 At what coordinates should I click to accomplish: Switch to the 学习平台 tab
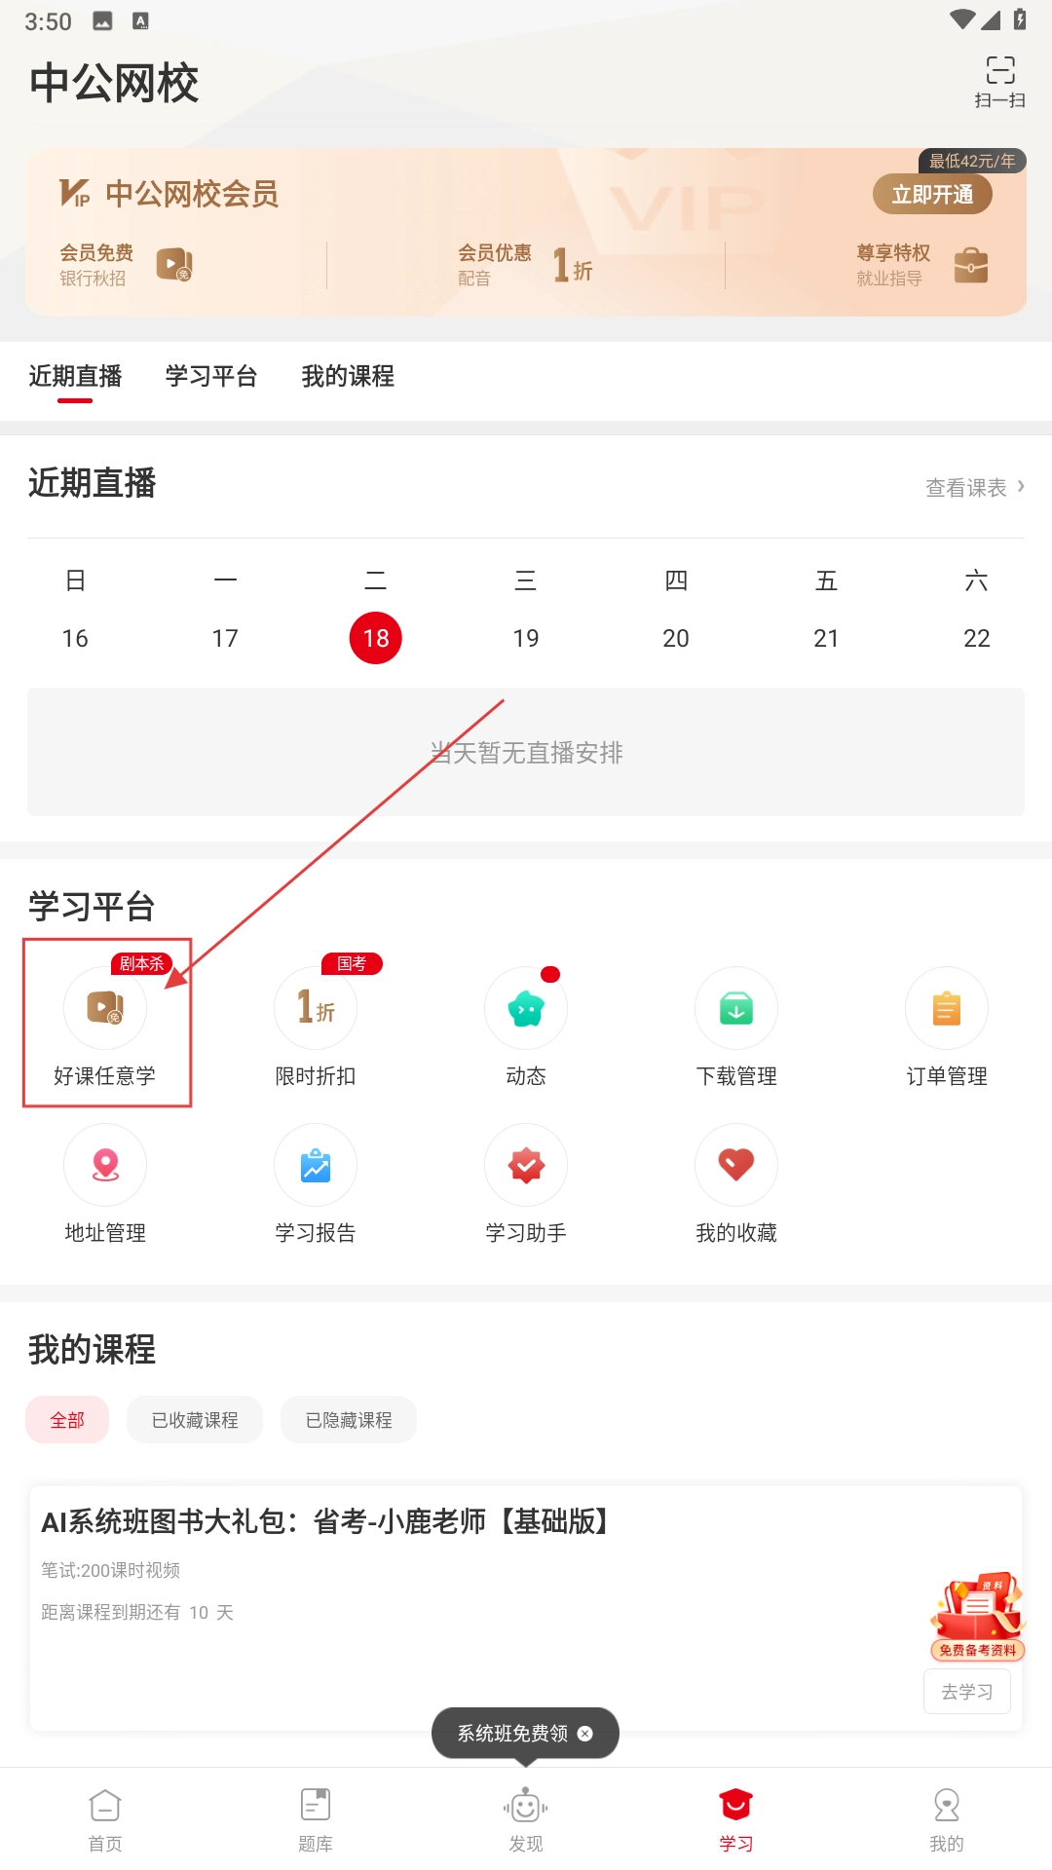point(211,376)
